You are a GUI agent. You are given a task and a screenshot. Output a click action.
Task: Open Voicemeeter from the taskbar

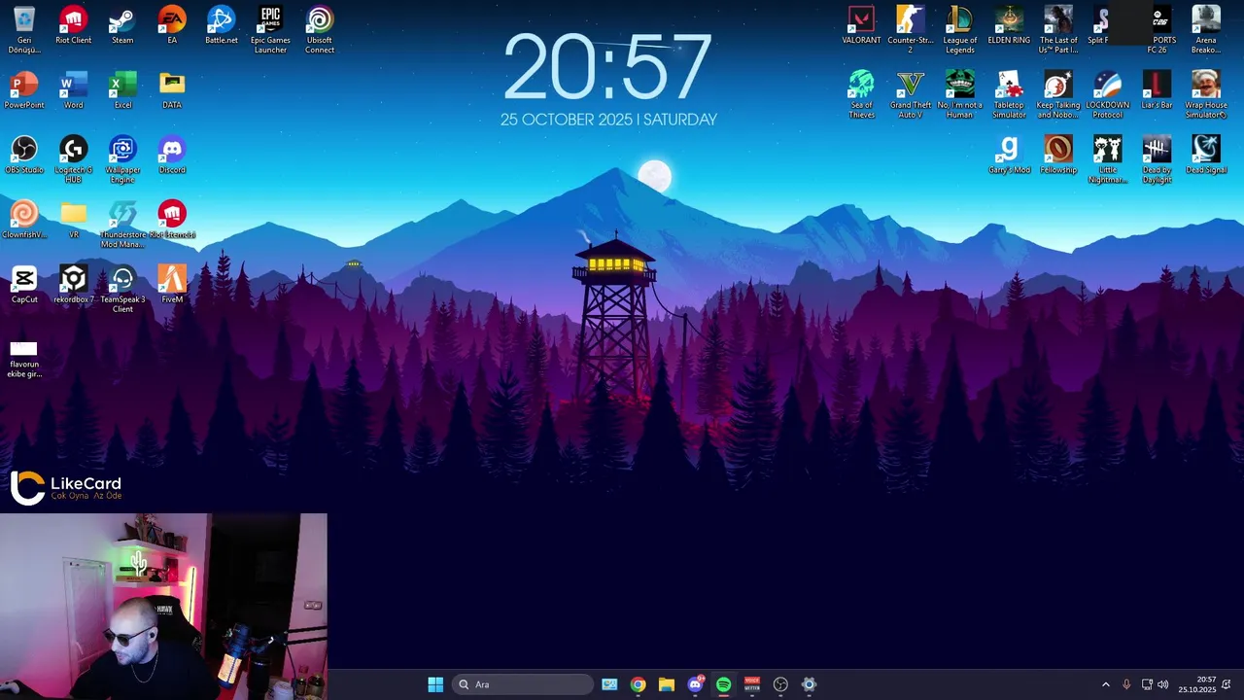coord(751,684)
